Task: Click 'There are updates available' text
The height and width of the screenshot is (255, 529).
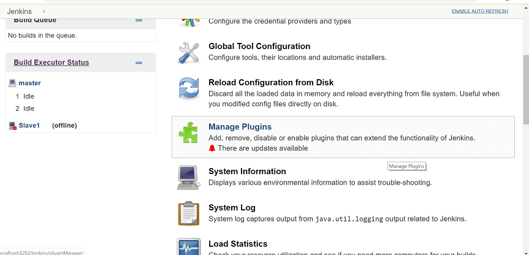Action: (263, 148)
